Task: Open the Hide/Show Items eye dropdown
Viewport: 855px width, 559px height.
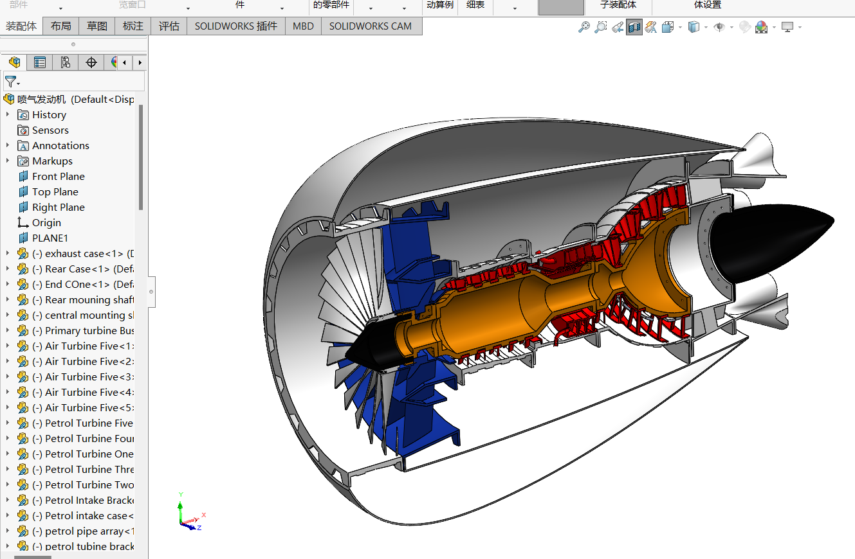Action: tap(731, 28)
